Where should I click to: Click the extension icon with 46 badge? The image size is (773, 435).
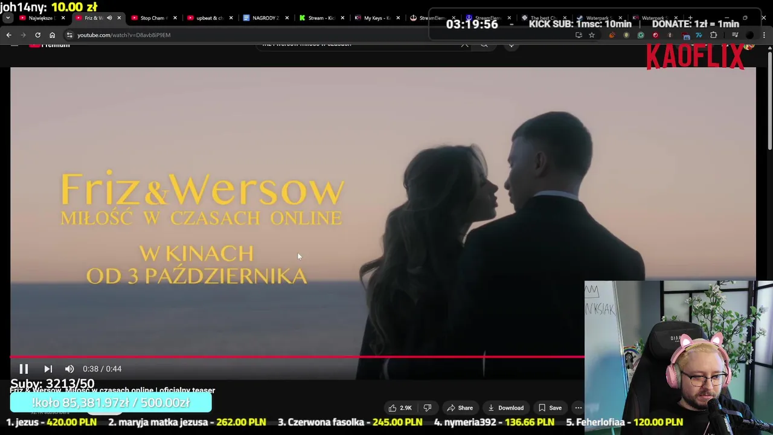[685, 36]
